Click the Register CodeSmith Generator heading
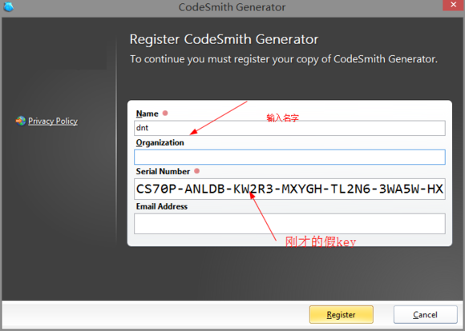 coord(224,39)
